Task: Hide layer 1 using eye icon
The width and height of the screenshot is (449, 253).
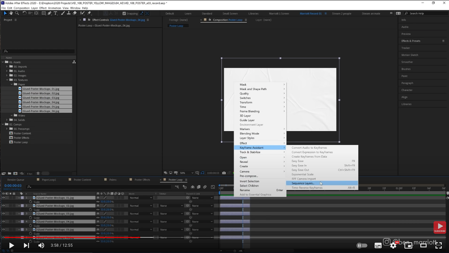Action: tap(3, 198)
